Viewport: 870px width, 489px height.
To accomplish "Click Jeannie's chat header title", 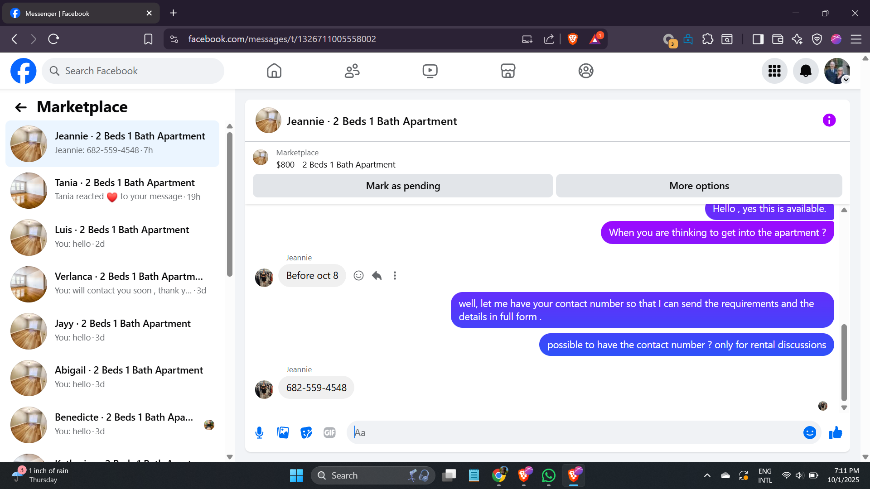I will [x=372, y=121].
